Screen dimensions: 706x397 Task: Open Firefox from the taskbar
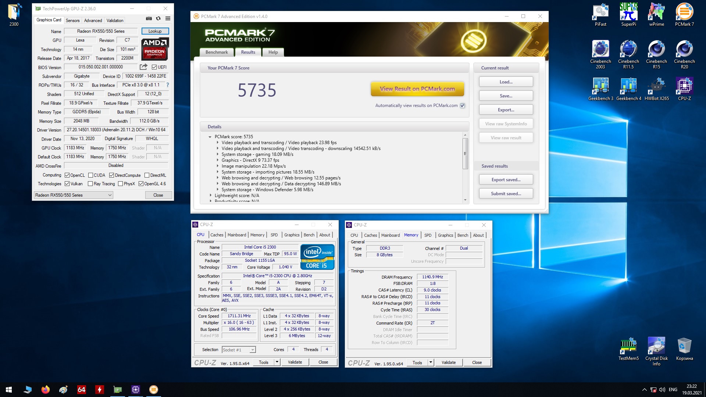tap(45, 390)
